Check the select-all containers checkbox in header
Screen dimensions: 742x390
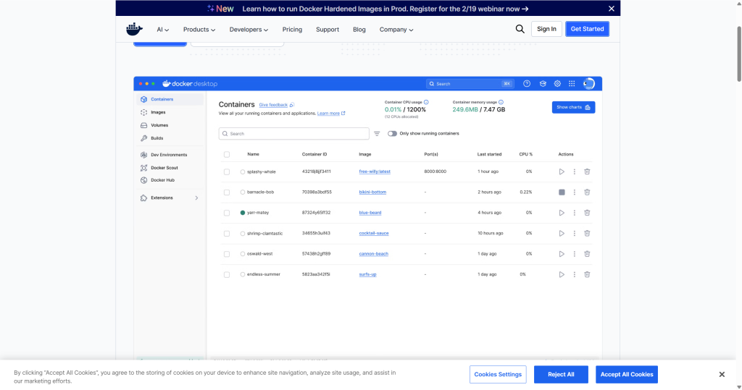tap(227, 154)
